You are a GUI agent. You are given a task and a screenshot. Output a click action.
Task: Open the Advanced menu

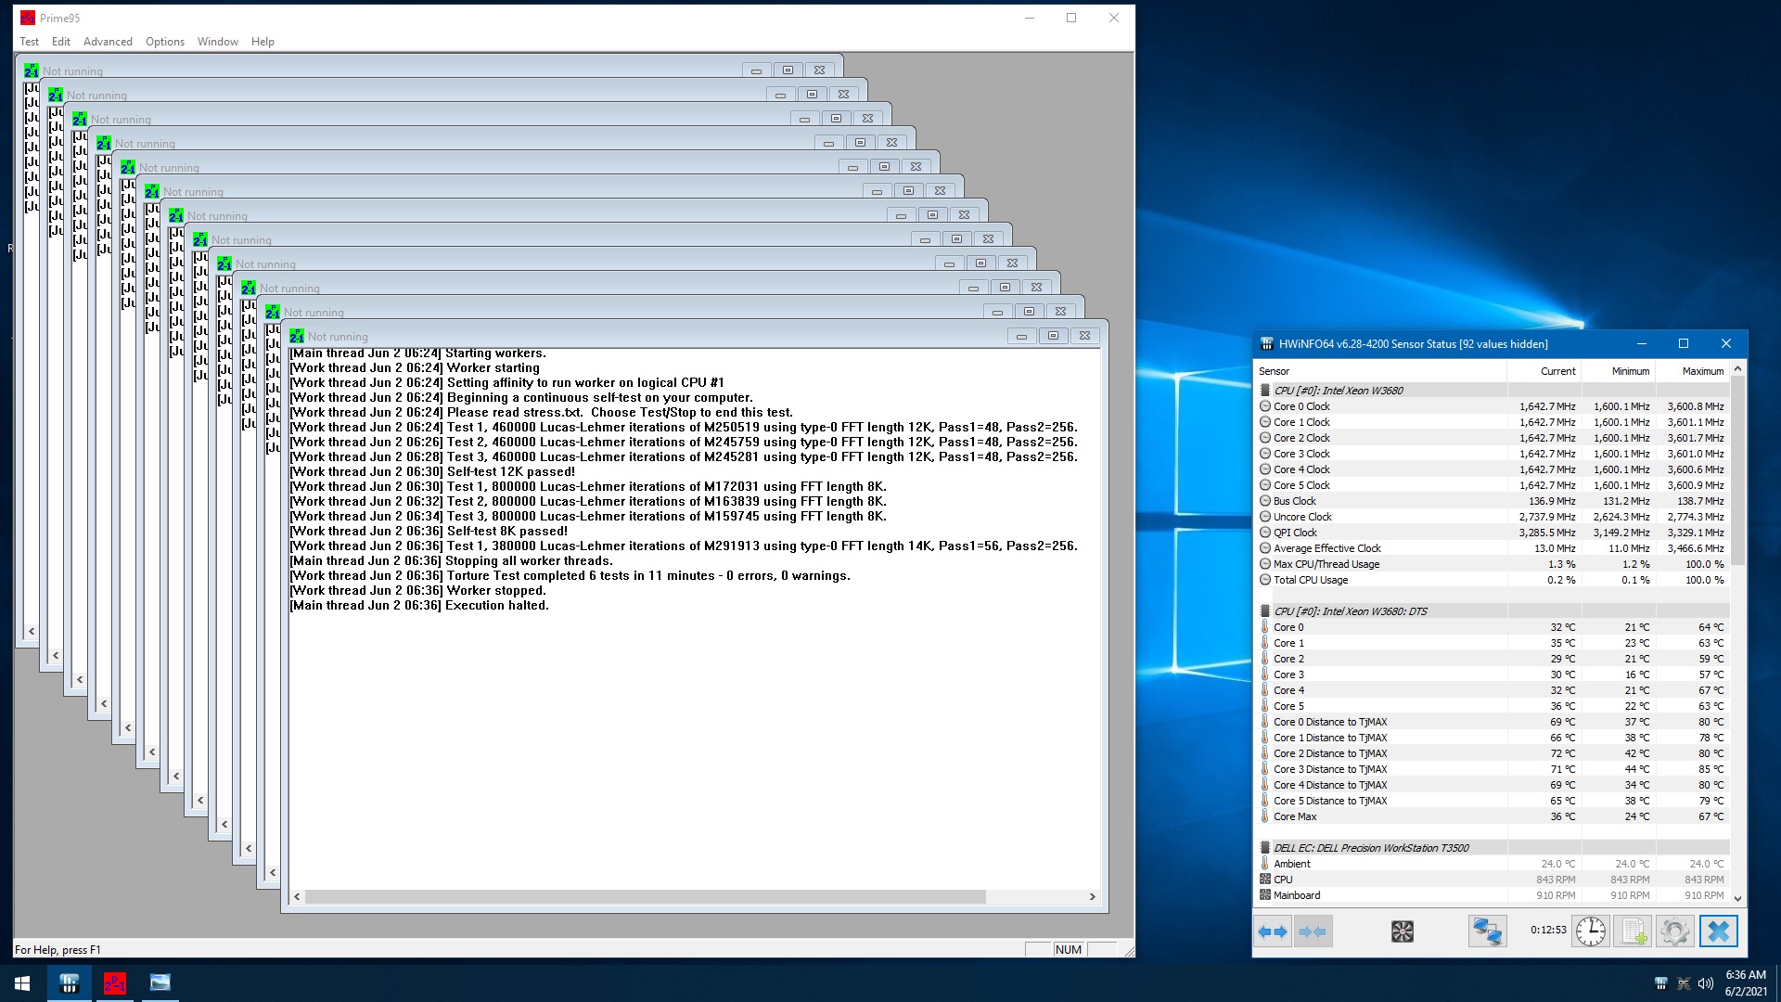tap(108, 42)
